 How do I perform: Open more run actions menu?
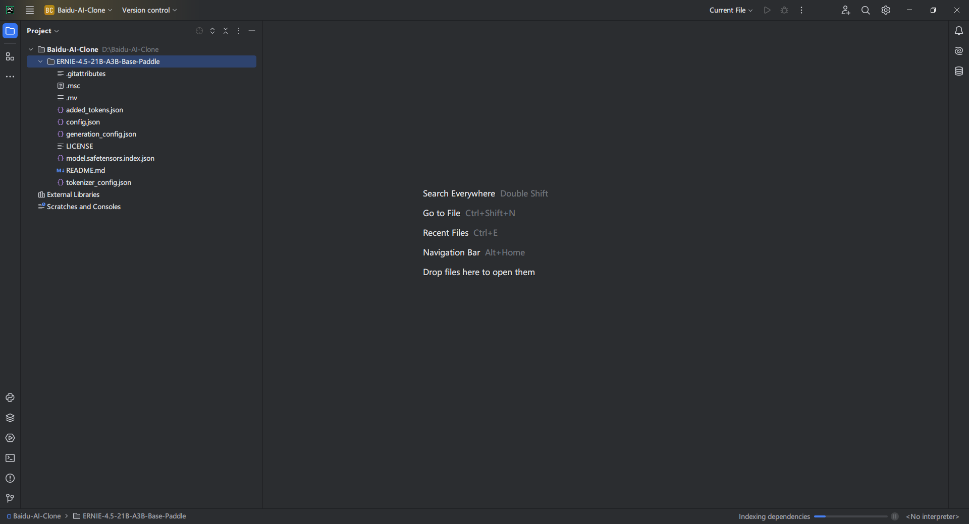(801, 10)
